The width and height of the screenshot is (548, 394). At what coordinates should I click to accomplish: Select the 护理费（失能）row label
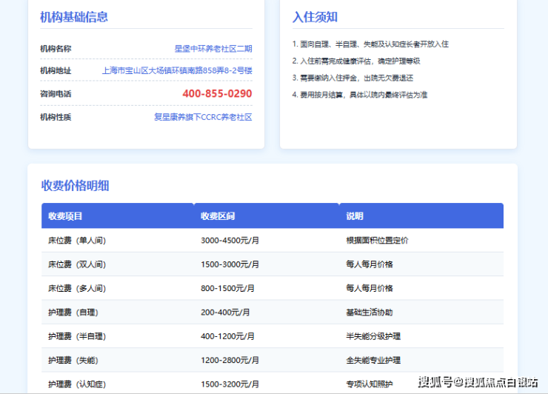click(73, 360)
